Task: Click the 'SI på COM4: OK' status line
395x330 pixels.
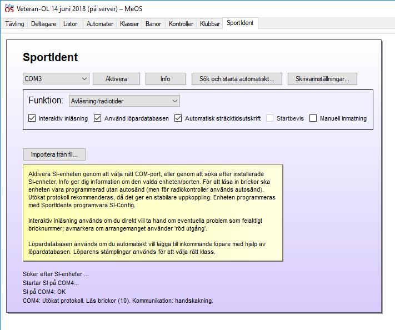Action: point(44,292)
